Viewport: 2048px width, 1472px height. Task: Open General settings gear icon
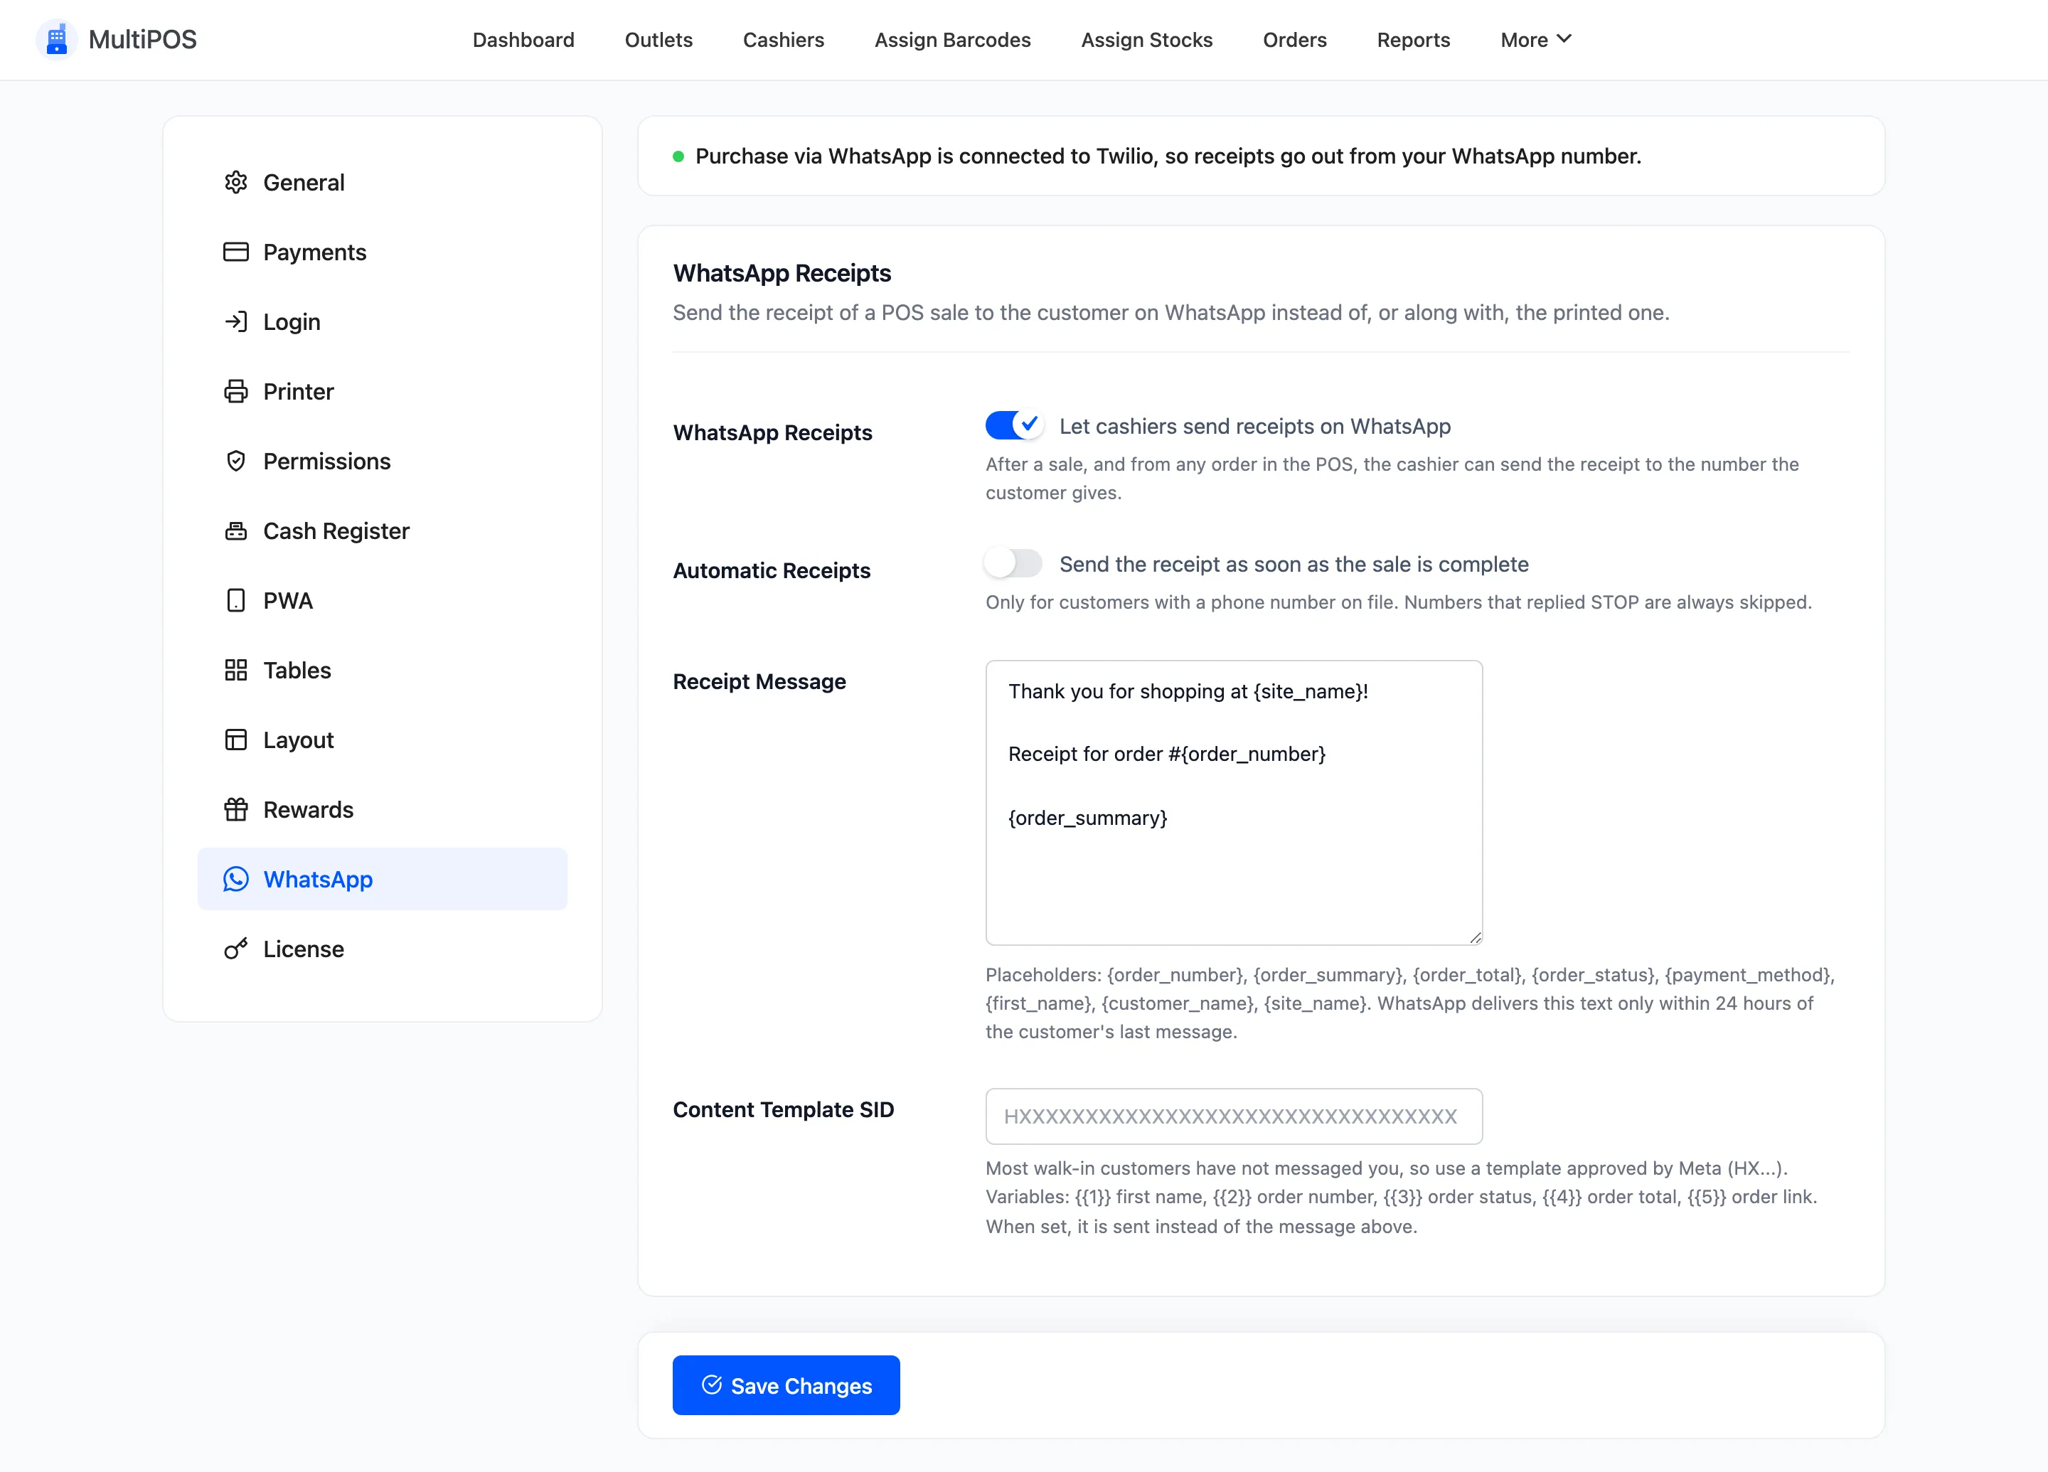(x=235, y=183)
